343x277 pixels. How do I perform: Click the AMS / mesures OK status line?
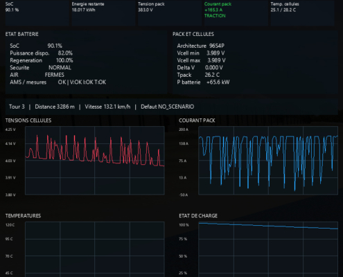tap(58, 82)
